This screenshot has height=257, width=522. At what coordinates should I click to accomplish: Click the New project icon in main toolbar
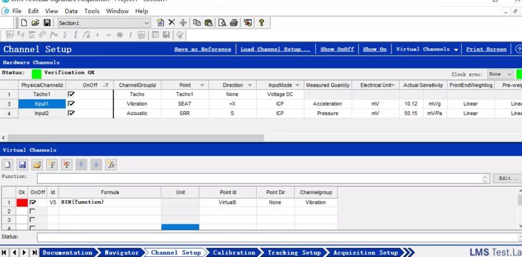[x=24, y=23]
